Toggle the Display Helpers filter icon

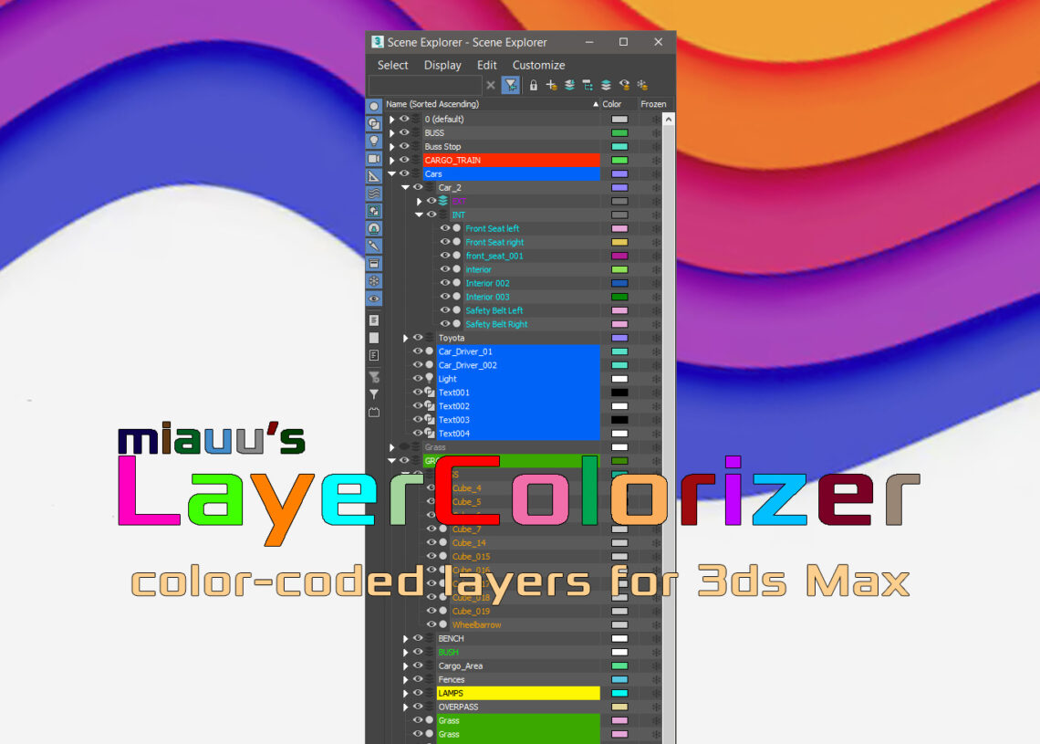pos(374,179)
